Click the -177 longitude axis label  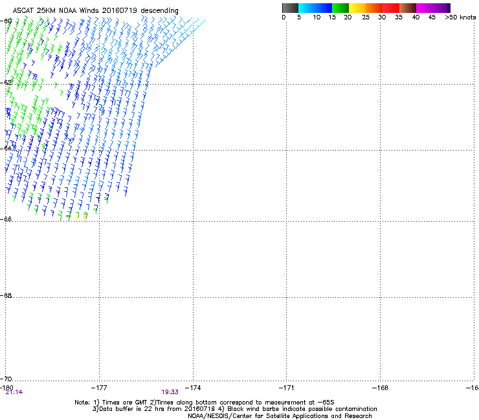coord(99,388)
